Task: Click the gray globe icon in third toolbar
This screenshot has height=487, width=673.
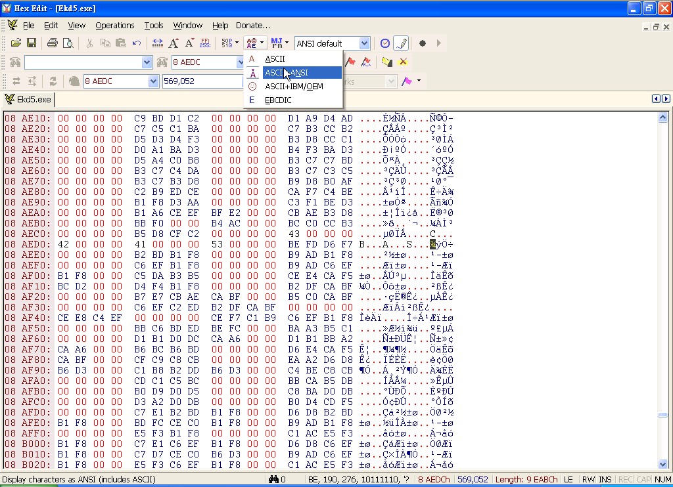Action: click(x=74, y=81)
